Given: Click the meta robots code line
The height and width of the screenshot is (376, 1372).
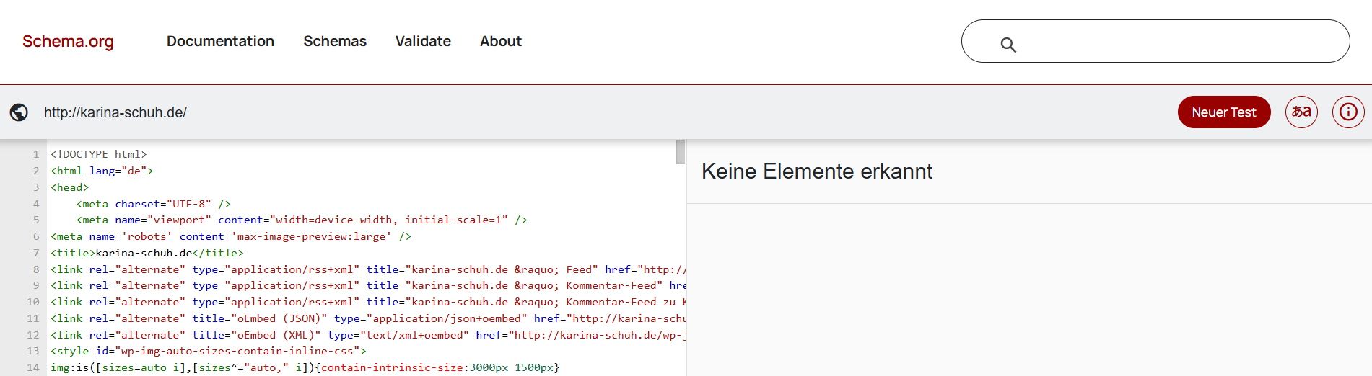Looking at the screenshot, I should point(231,236).
